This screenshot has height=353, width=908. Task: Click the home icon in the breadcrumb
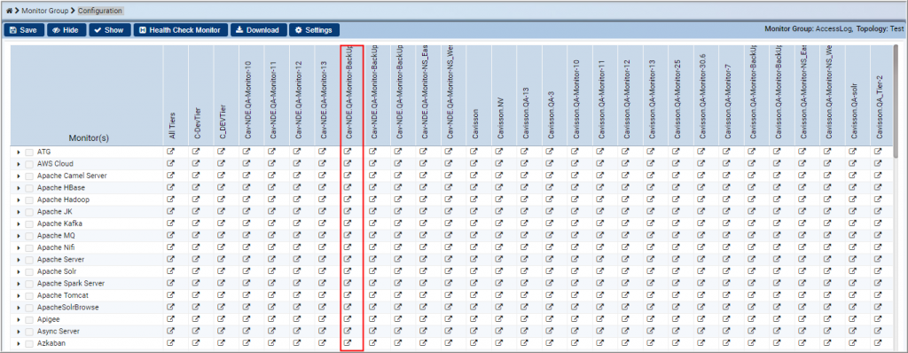9,11
